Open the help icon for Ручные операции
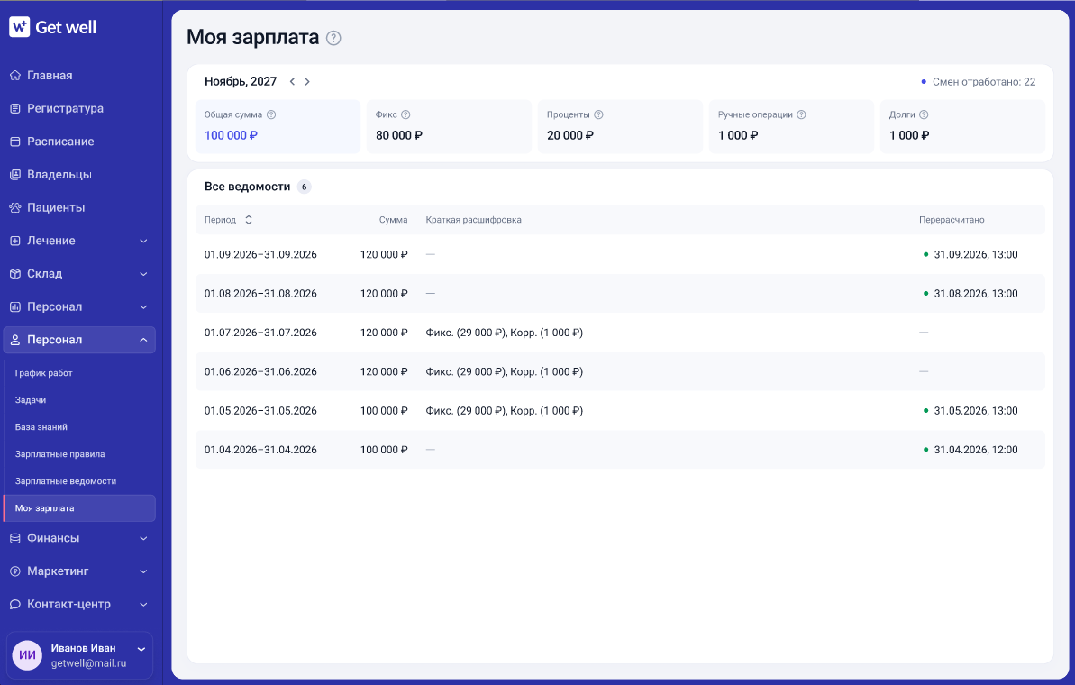 point(801,114)
